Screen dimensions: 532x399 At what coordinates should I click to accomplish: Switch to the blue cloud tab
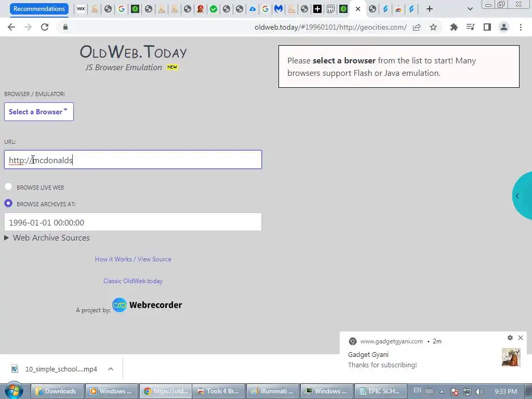pos(252,9)
